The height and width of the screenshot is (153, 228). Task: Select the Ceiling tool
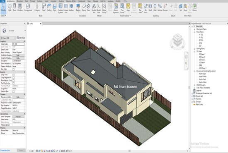49,7
